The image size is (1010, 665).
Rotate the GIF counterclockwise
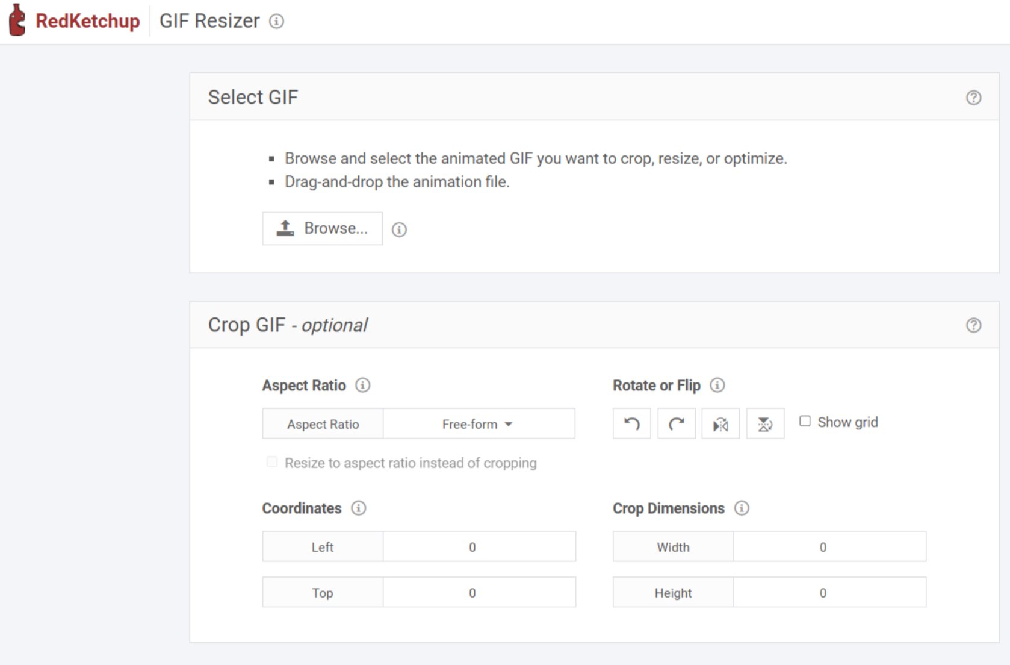[631, 423]
